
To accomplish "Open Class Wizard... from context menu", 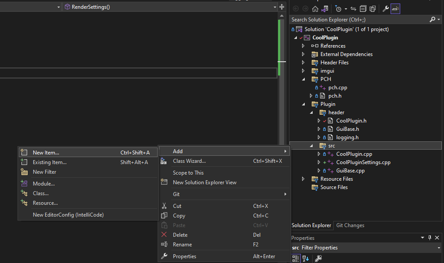I will pyautogui.click(x=224, y=161).
